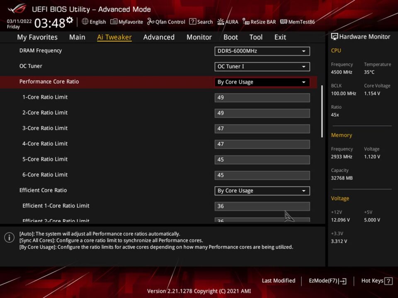The height and width of the screenshot is (298, 398).
Task: Click memory frequency value 2933 MHz
Action: pos(341,157)
